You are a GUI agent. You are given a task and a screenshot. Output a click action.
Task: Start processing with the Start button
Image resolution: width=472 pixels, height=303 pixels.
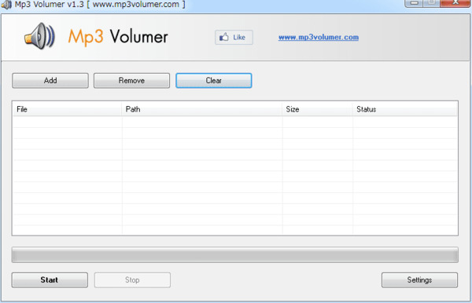50,280
